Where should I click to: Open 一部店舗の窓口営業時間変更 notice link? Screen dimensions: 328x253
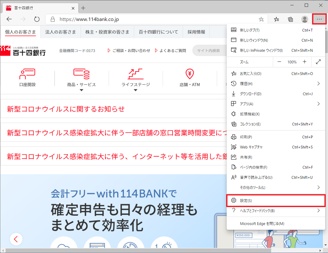point(117,133)
